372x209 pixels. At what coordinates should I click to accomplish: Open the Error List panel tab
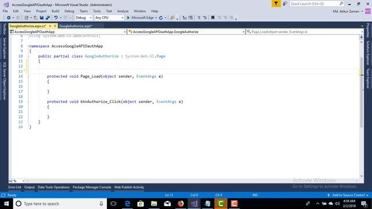point(15,187)
